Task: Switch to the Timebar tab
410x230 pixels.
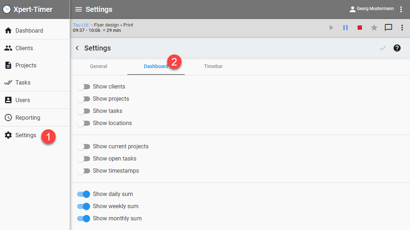Action: click(213, 66)
